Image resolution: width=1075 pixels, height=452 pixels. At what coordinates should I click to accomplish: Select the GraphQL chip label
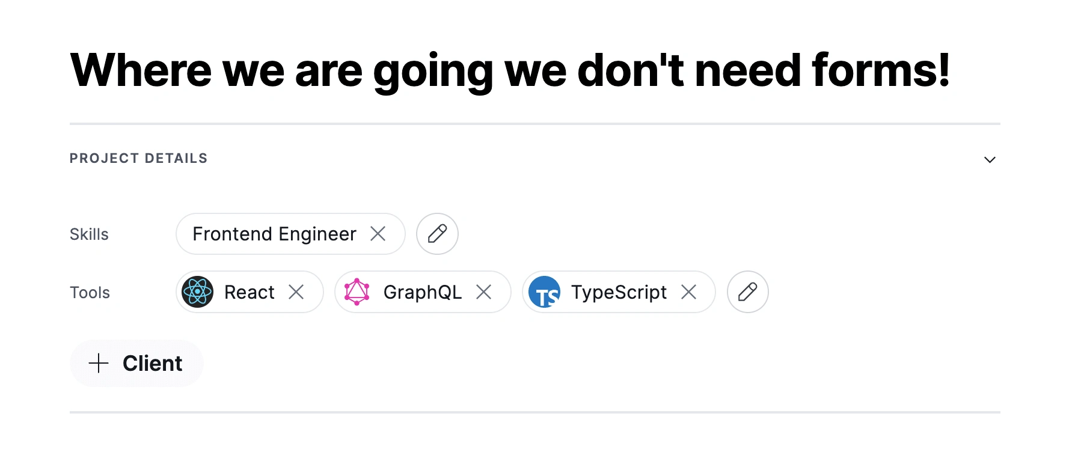[423, 292]
